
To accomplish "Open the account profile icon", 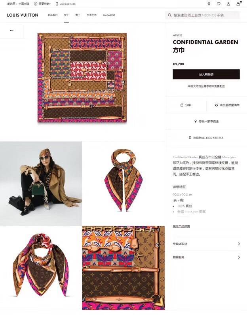I will pyautogui.click(x=228, y=4).
